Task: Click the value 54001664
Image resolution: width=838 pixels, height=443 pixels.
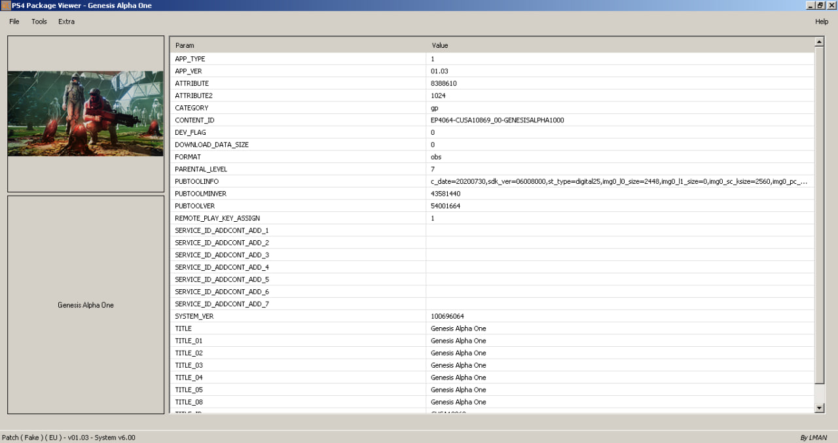Action: (x=446, y=206)
